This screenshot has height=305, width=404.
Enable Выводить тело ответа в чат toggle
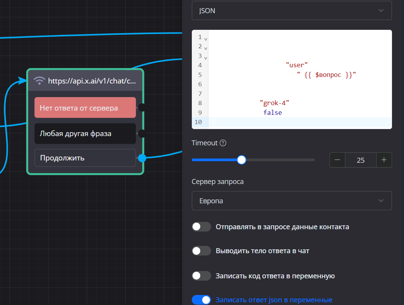tap(201, 251)
